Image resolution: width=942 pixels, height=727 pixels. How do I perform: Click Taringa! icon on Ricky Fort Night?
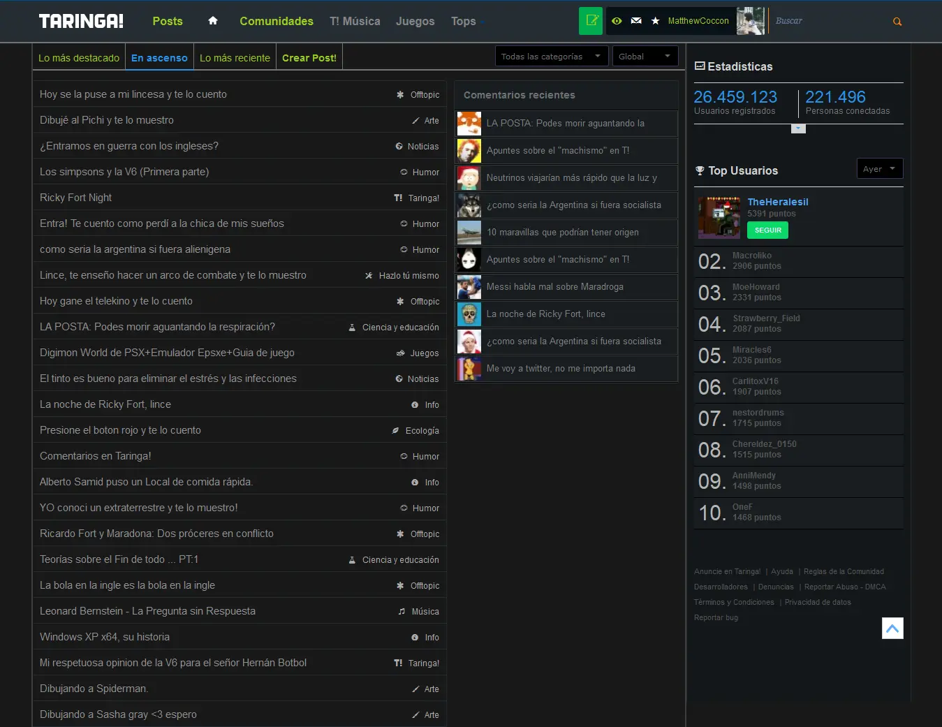coord(398,198)
